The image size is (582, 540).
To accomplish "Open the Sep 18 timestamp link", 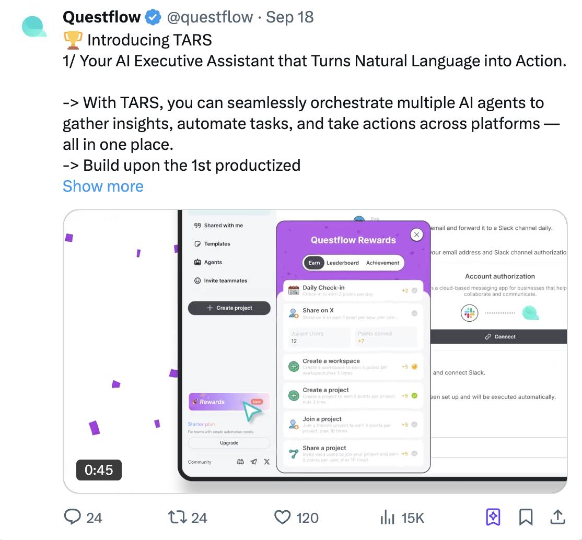I will point(289,17).
